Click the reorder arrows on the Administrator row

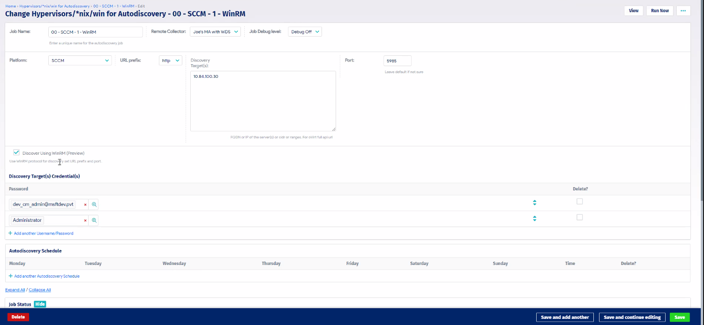pyautogui.click(x=534, y=218)
